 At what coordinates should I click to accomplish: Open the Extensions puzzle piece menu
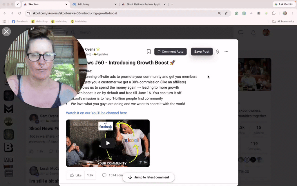coord(274,13)
